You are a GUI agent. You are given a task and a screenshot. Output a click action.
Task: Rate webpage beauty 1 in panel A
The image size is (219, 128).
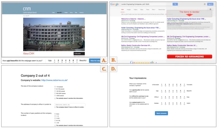point(55,62)
